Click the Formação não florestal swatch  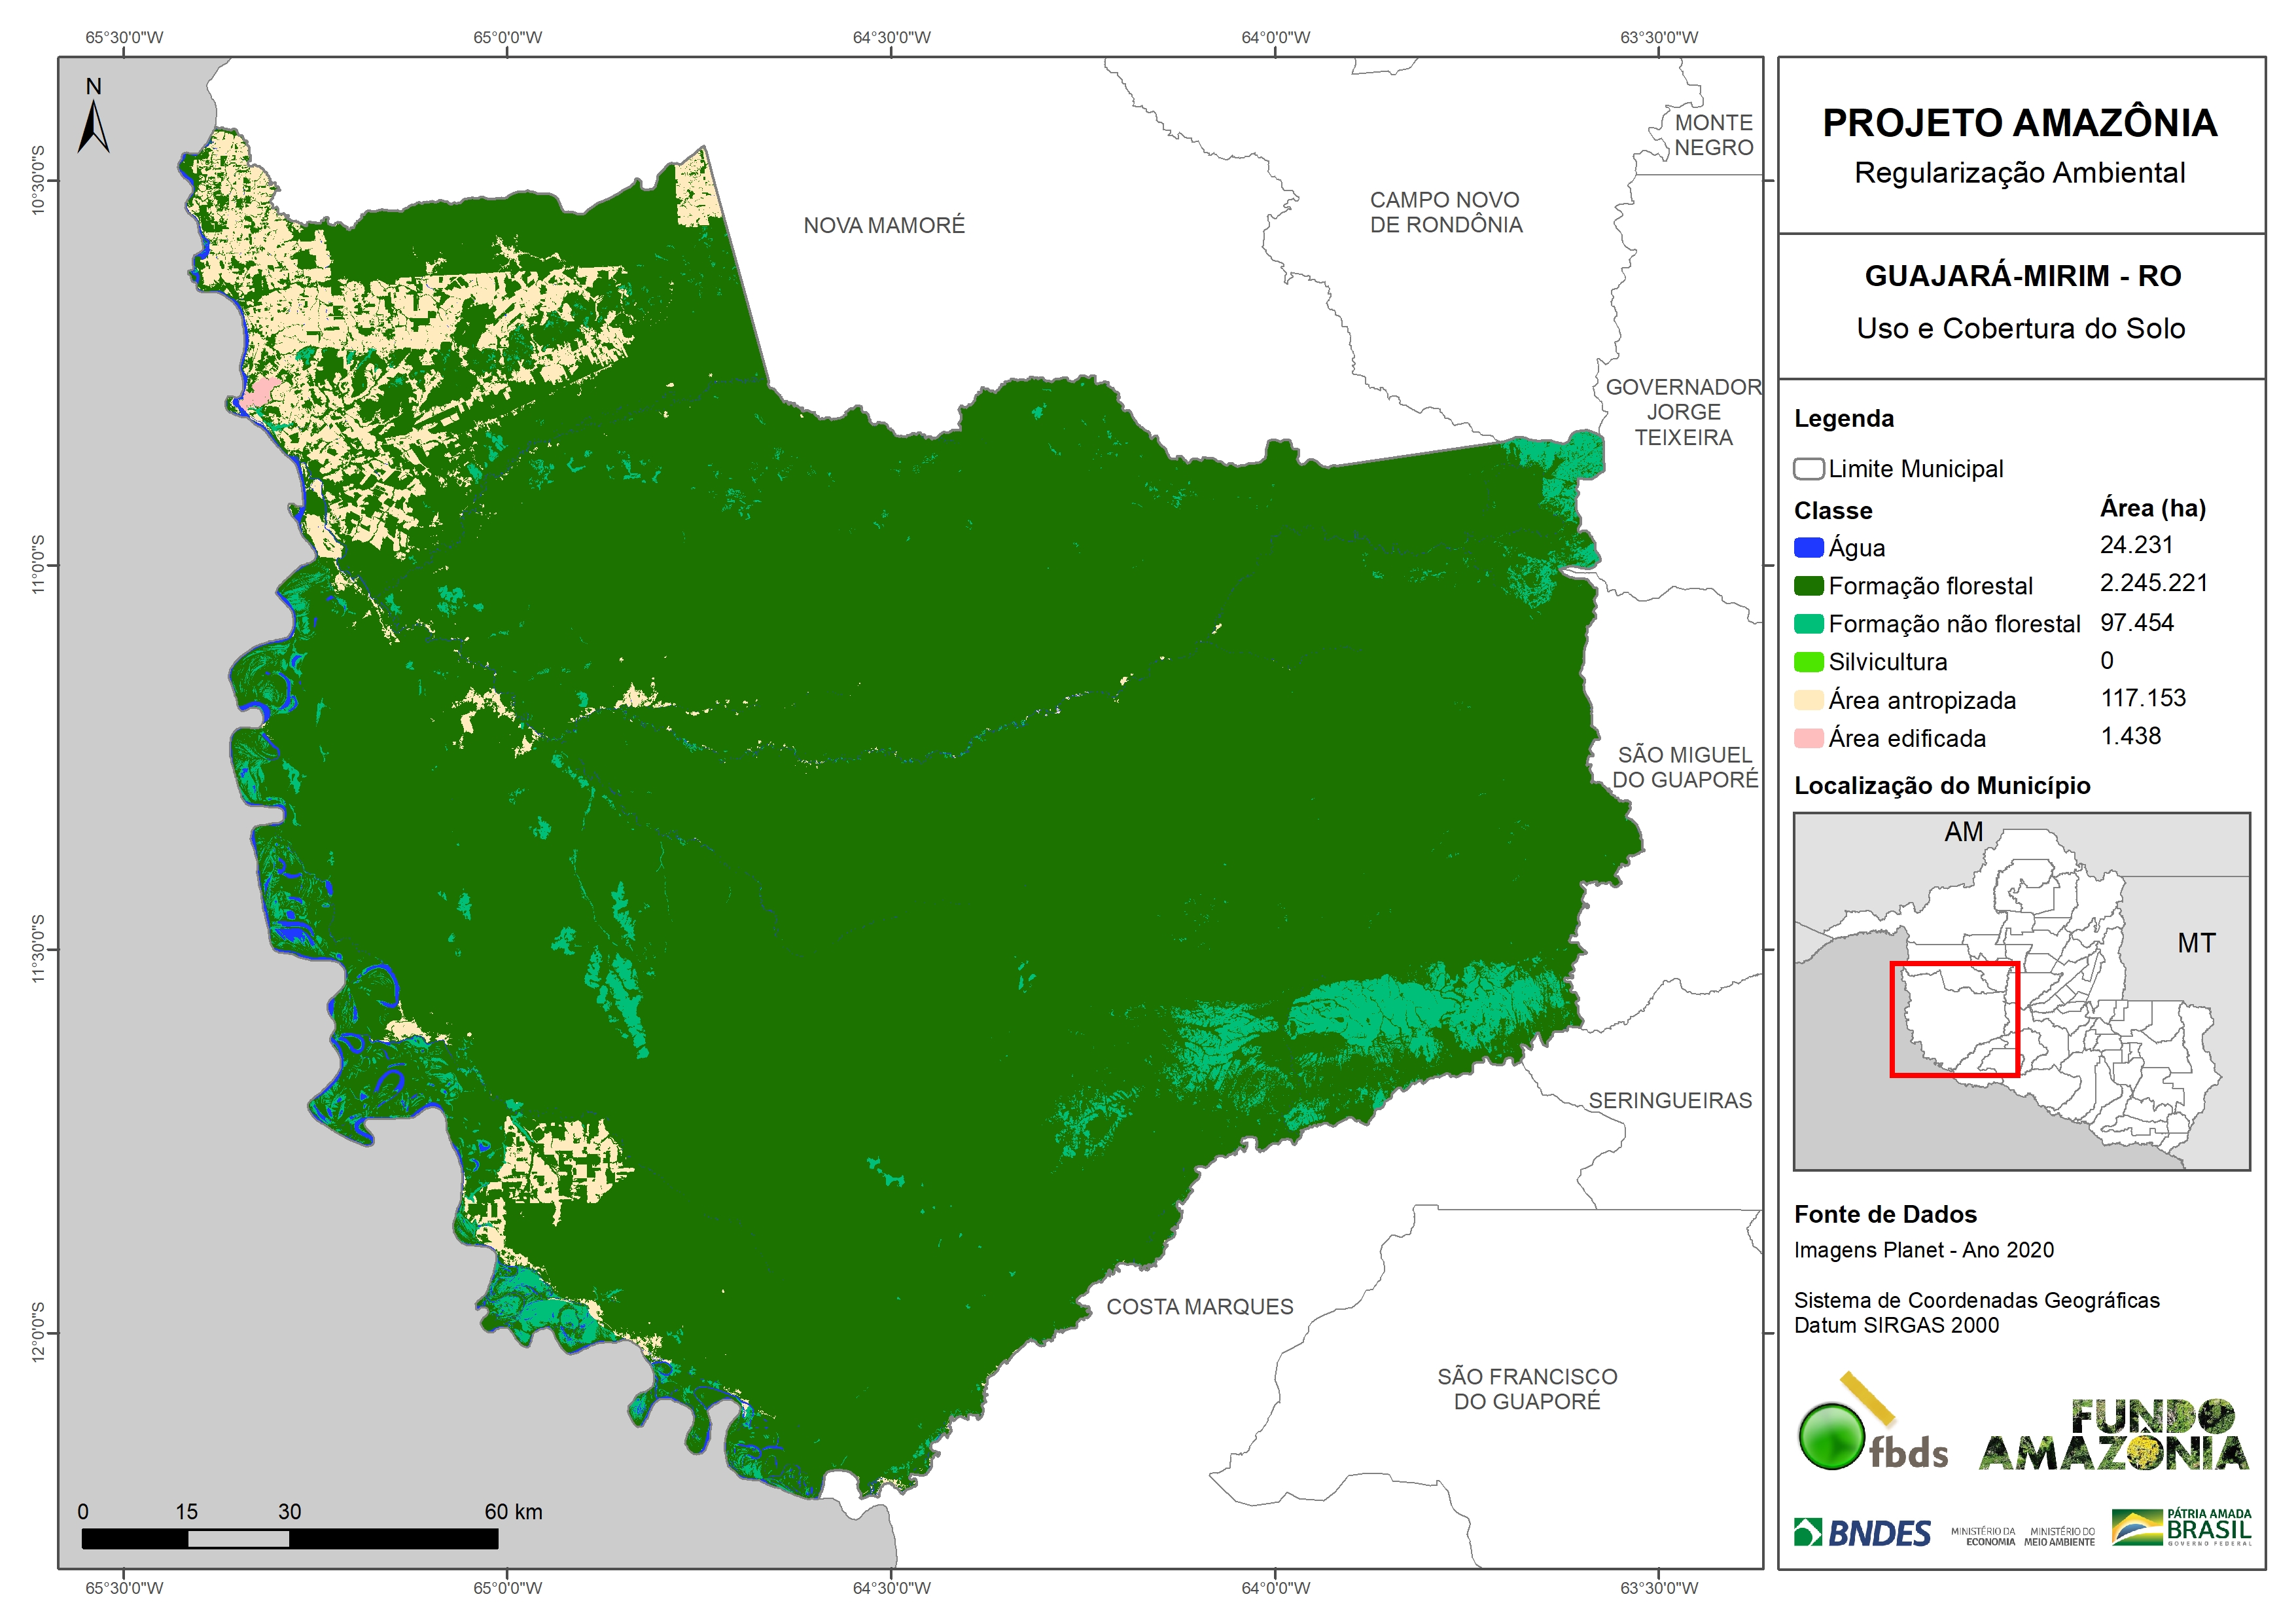[1808, 623]
